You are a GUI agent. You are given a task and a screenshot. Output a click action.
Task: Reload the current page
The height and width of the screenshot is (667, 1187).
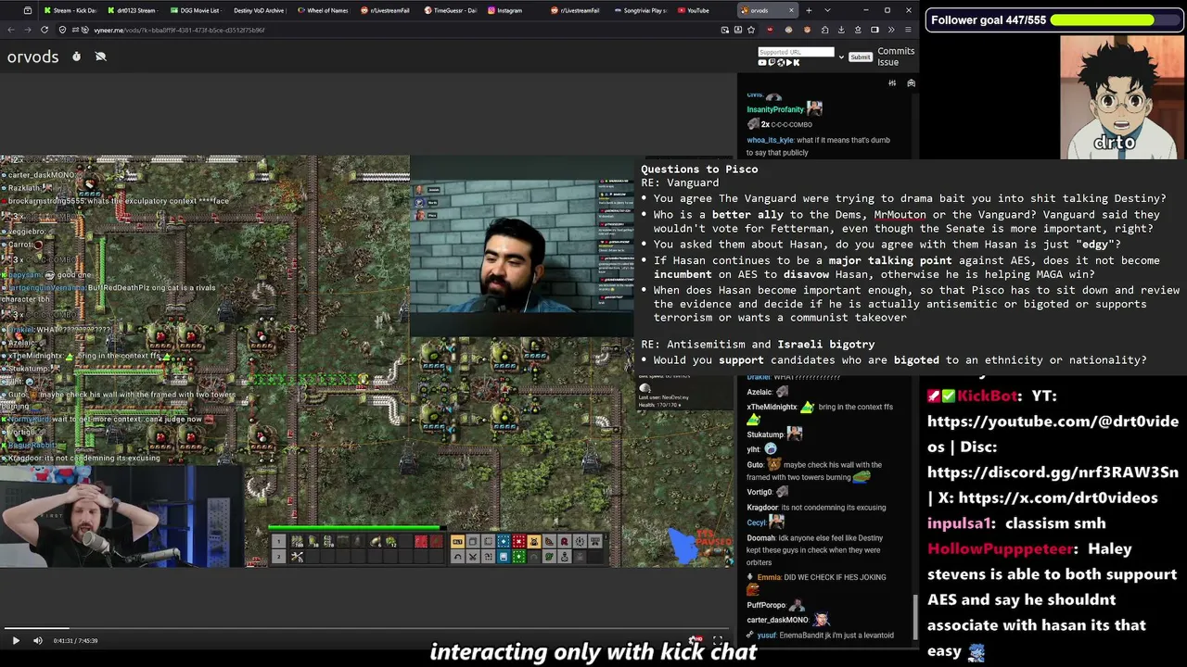[x=44, y=30]
